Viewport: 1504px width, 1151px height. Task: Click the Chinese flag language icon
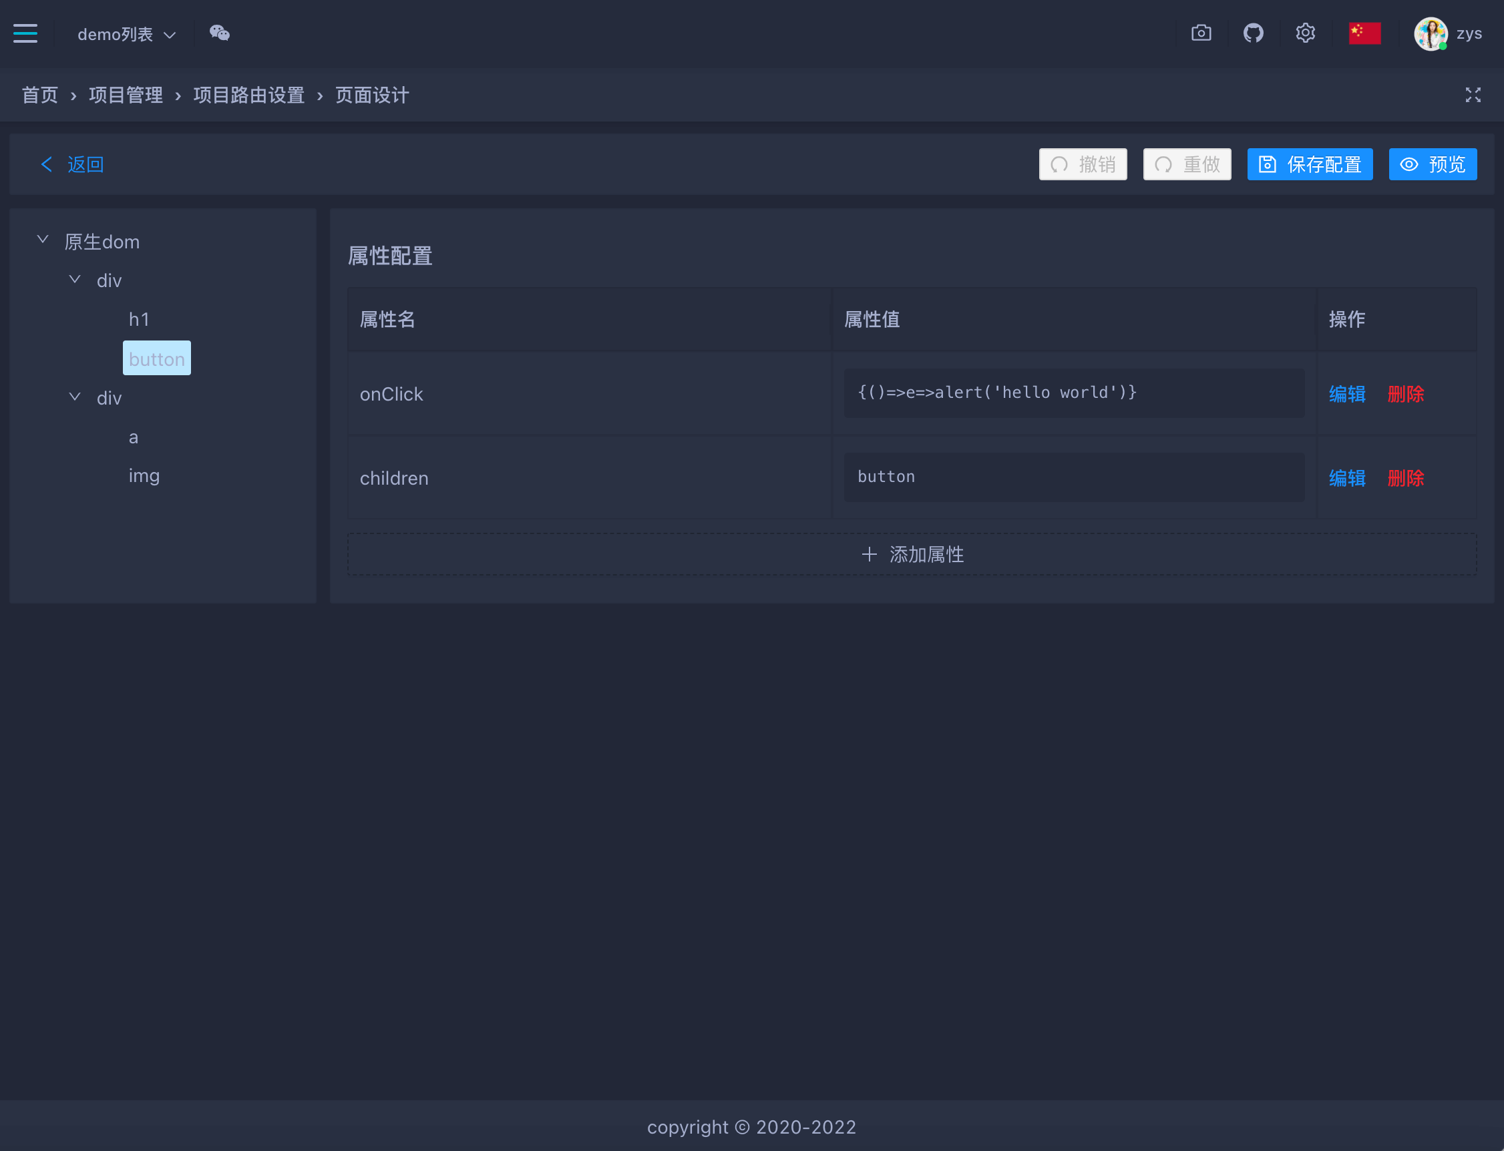tap(1364, 33)
